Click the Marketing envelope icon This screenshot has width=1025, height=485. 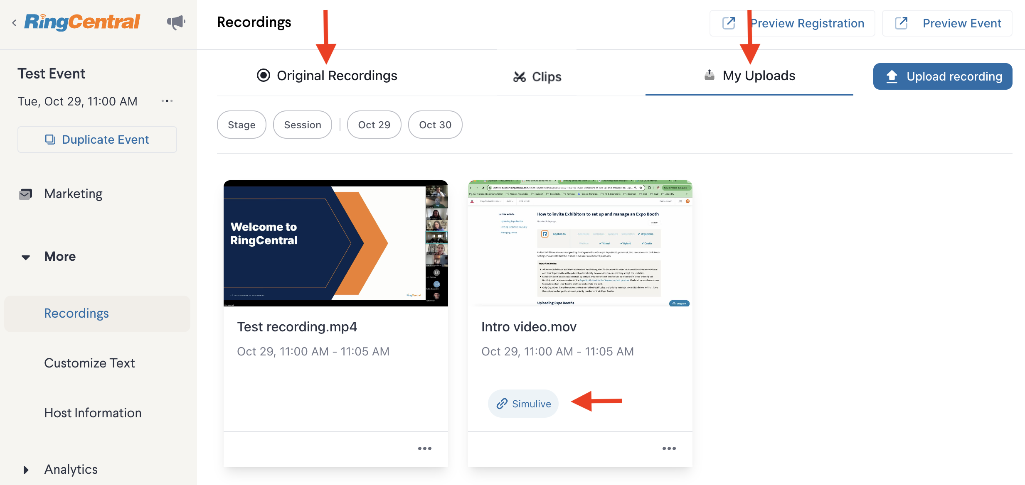pos(26,194)
